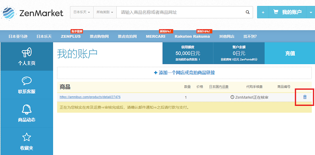The image size is (315, 155).
Task: Click the bell icon for 商品动态
Action: 27,109
